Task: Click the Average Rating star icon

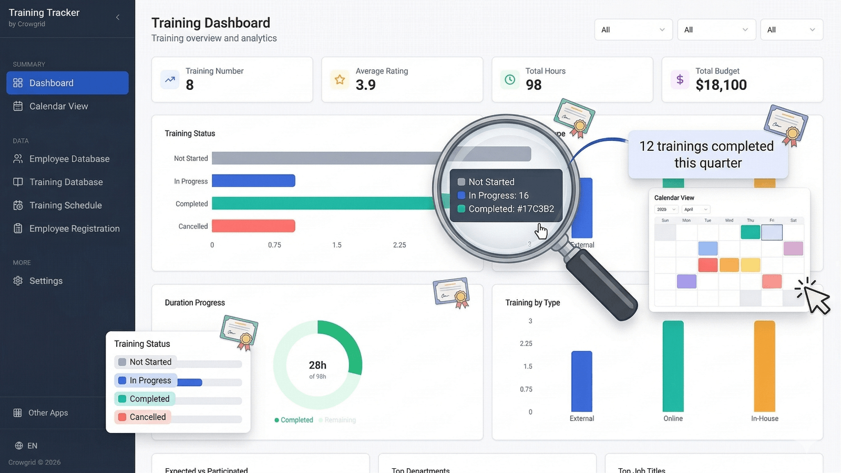Action: [x=340, y=80]
